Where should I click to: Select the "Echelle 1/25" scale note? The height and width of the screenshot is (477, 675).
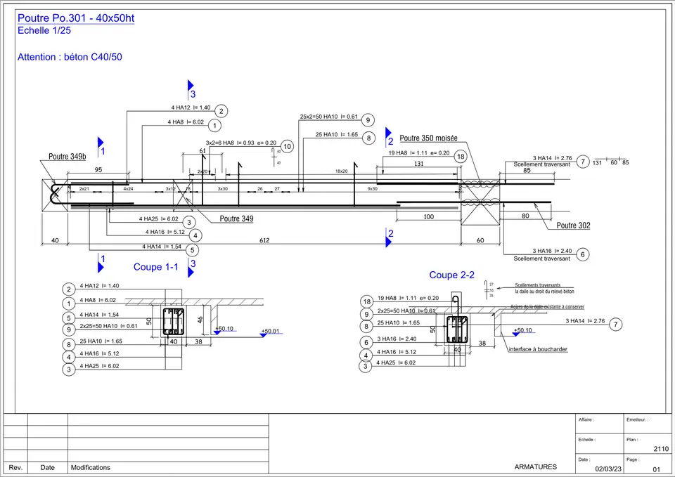pos(44,30)
